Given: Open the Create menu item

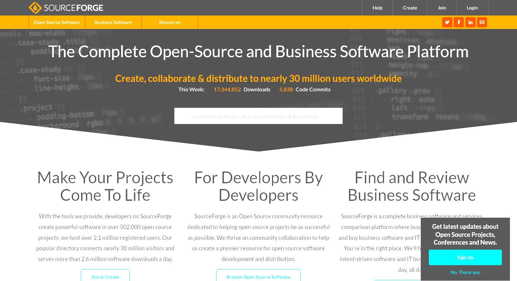Looking at the screenshot, I should 410,8.
